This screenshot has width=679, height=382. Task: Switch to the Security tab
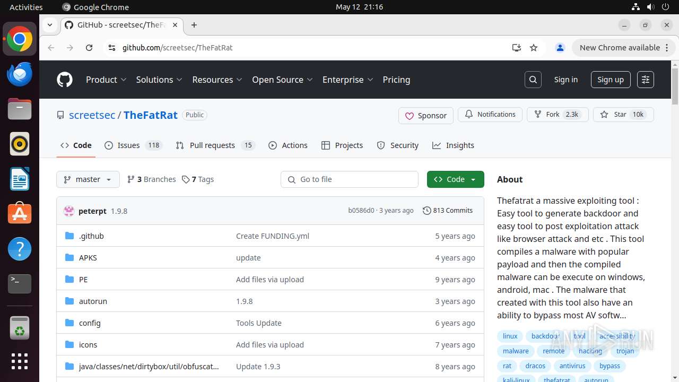click(x=397, y=145)
